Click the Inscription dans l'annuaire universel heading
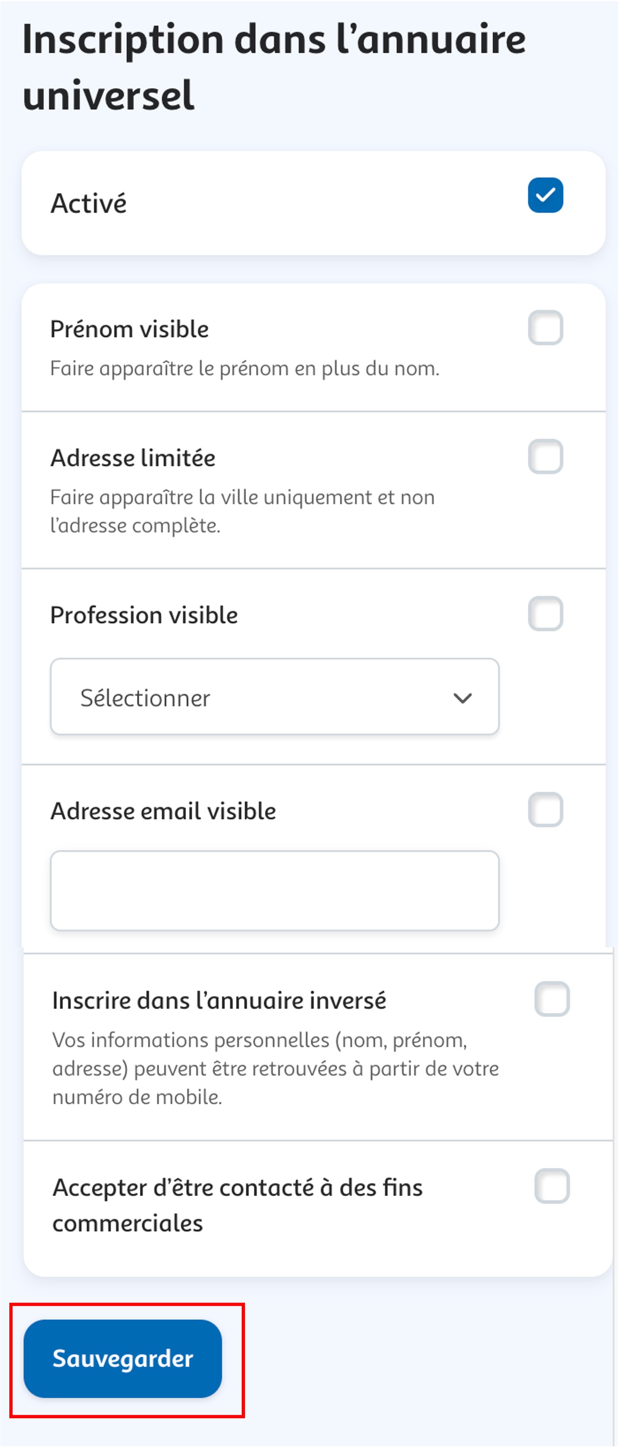Screen dimensions: 619x1447 click(274, 67)
